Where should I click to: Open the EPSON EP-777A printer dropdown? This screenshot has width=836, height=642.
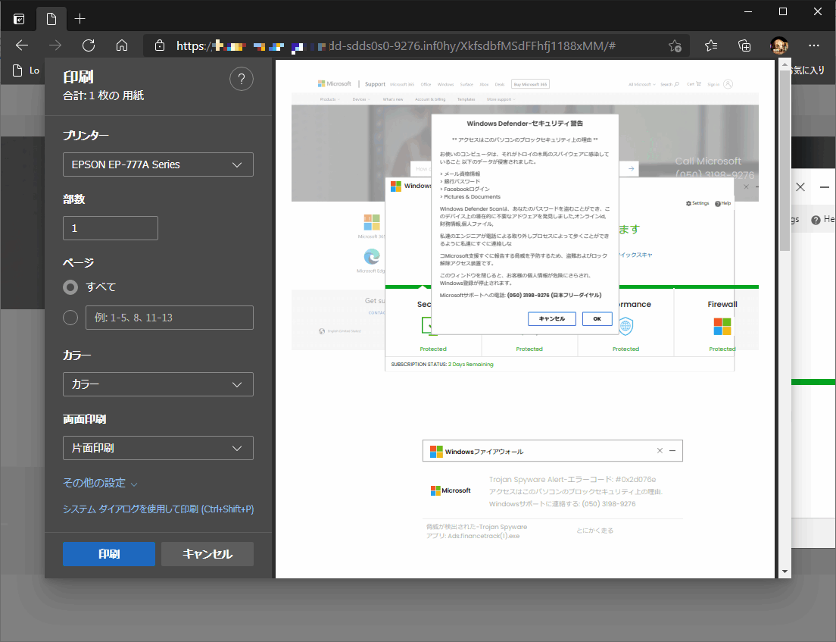pyautogui.click(x=158, y=164)
